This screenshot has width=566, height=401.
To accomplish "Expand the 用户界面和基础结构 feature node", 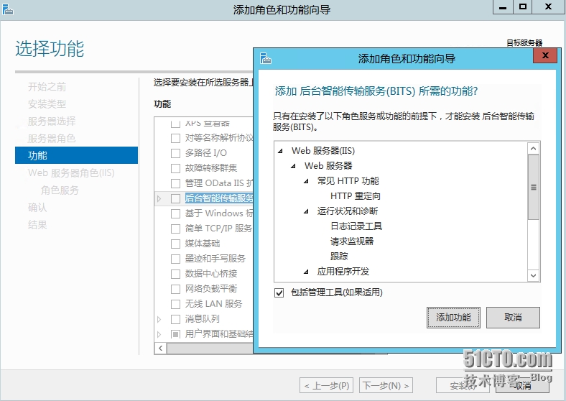I will pos(159,334).
